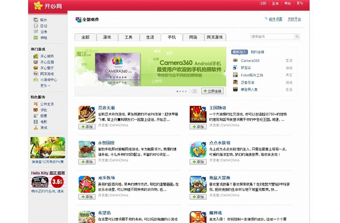Add the 王国物语 app
Image resolution: width=340 pixels, height=223 pixels.
pyautogui.click(x=198, y=127)
